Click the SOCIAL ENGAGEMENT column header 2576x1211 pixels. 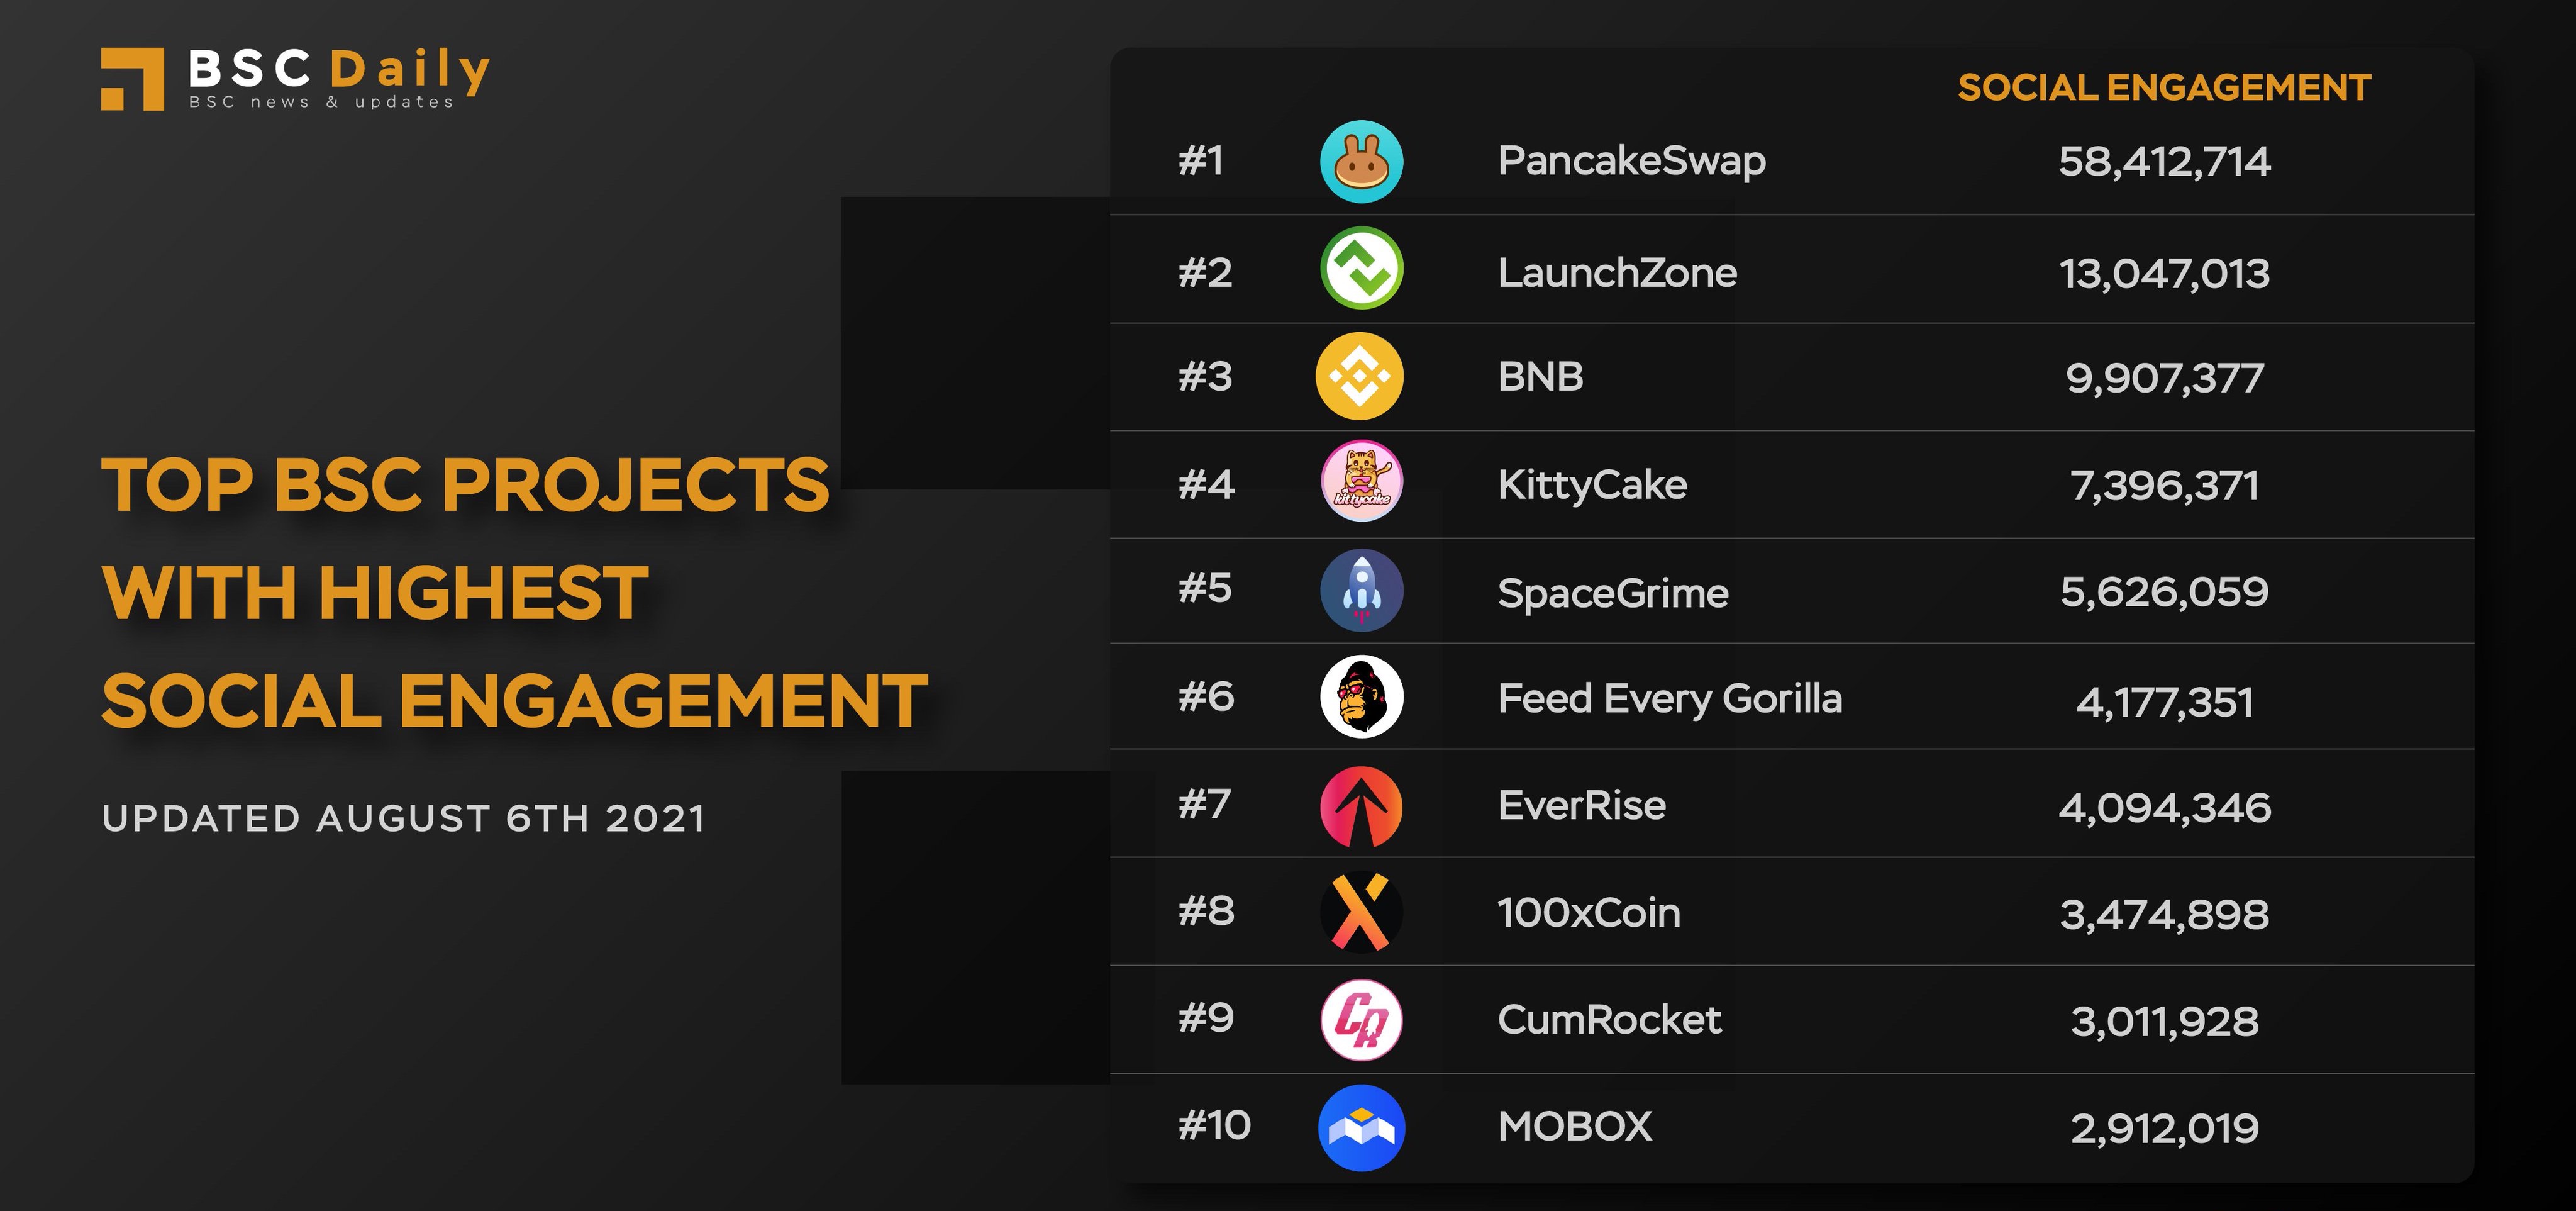[2164, 88]
